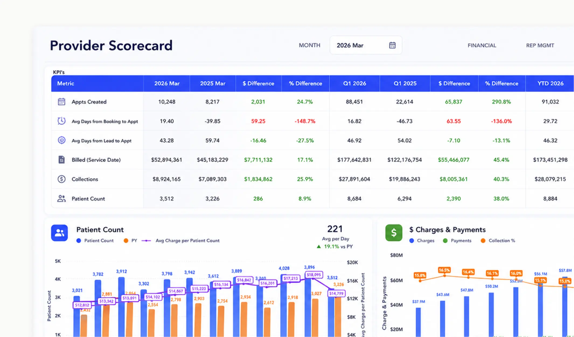Click the Avg Days from Lead target icon
The image size is (574, 337).
coord(61,140)
